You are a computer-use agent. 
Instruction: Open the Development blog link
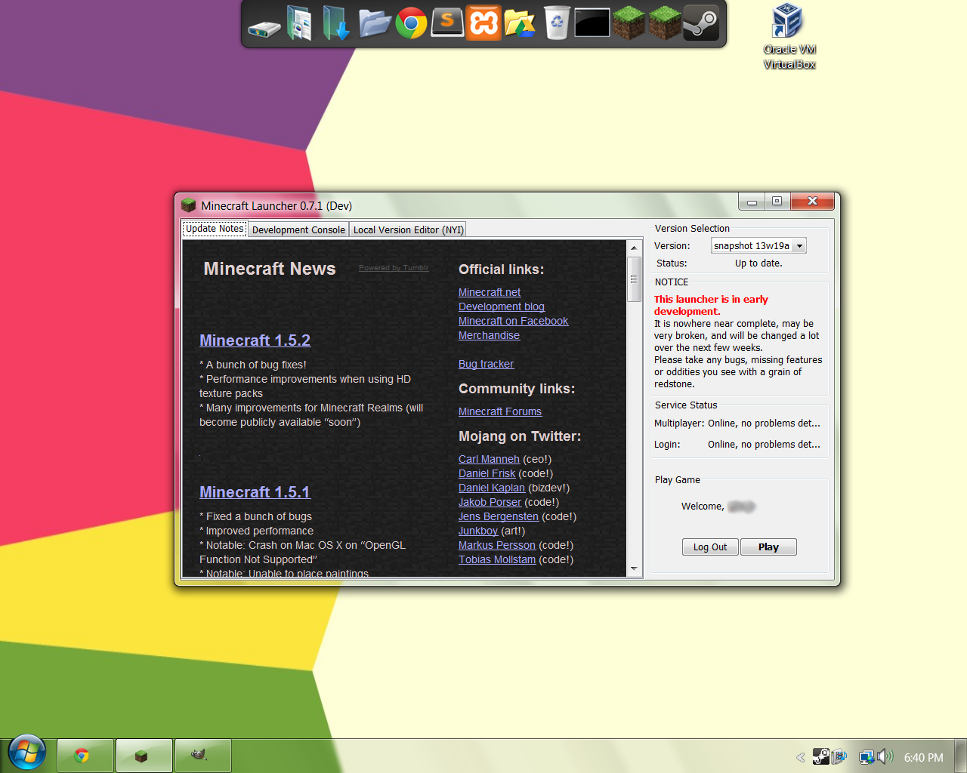click(x=502, y=306)
